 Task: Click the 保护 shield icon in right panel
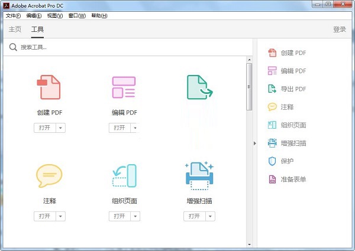272,161
